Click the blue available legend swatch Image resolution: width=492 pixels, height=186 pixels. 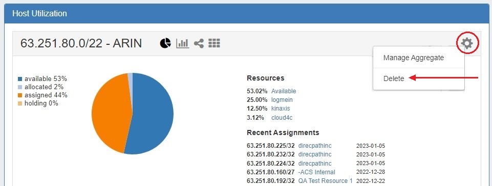(20, 79)
